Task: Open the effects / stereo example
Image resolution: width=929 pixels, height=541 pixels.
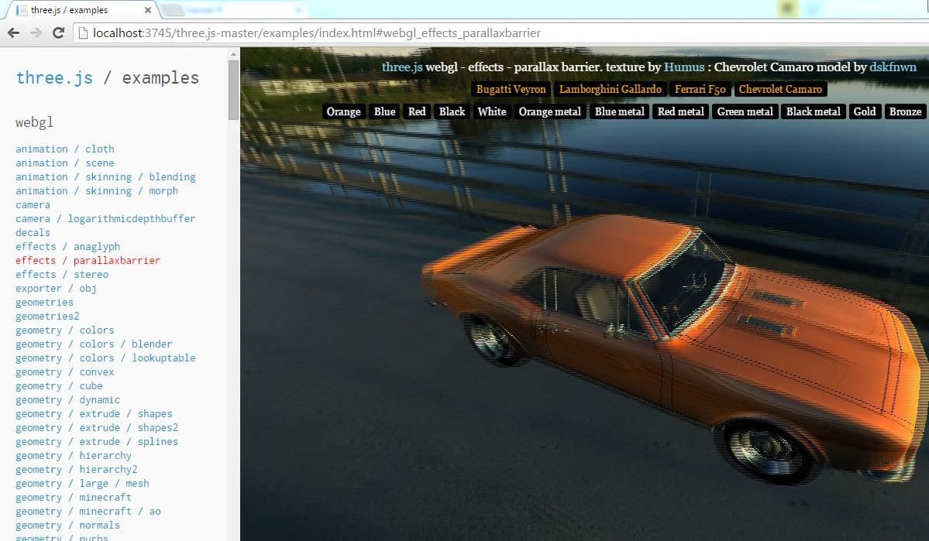Action: (x=62, y=275)
